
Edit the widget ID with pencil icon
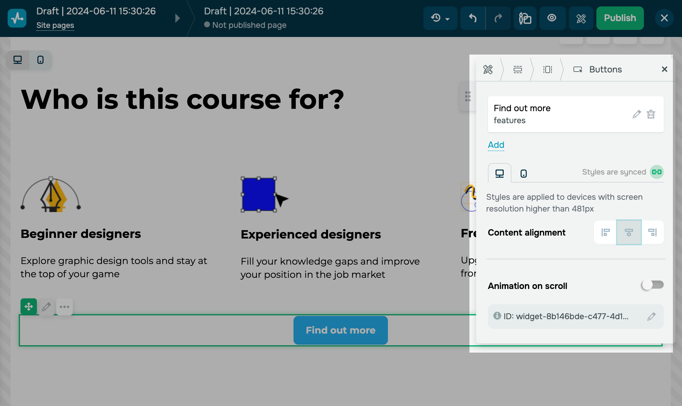pos(651,317)
